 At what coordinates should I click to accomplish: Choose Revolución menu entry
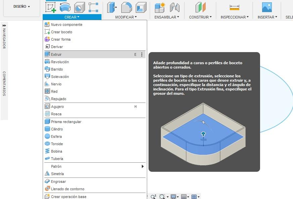coord(95,62)
